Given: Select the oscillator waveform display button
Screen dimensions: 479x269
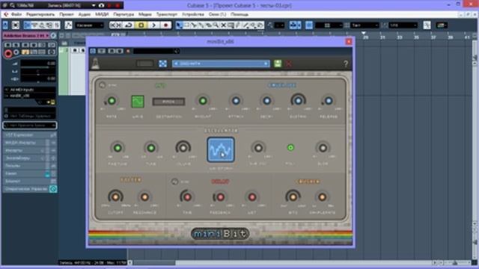Looking at the screenshot, I should (221, 149).
